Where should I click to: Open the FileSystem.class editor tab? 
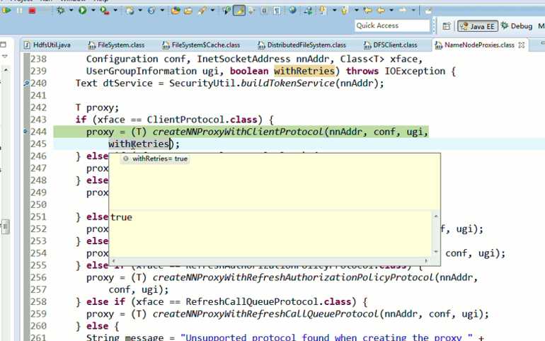(x=117, y=45)
